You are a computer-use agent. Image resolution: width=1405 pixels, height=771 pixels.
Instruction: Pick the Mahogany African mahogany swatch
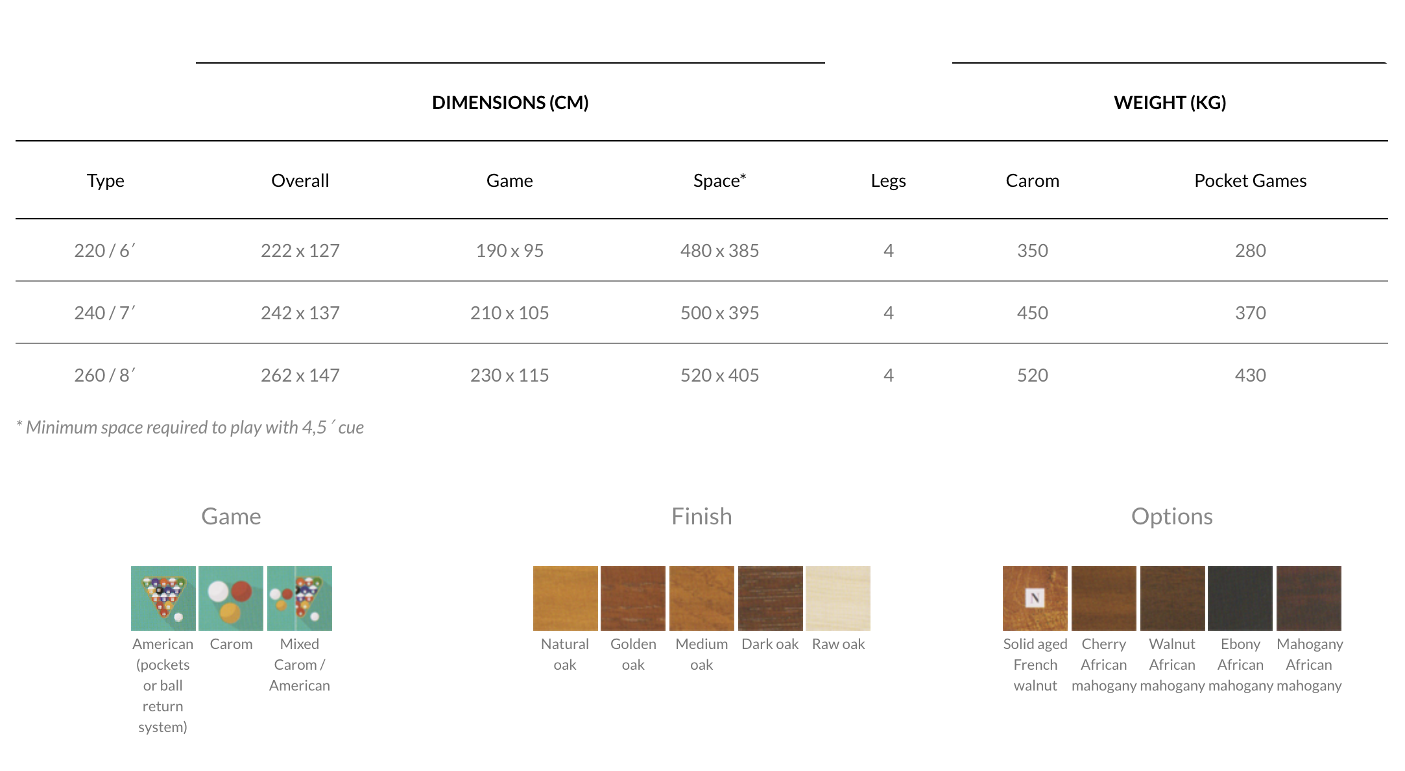[x=1309, y=598]
